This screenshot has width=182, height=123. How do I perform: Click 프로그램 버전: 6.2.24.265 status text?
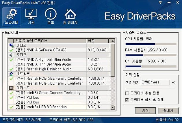click(22, 120)
